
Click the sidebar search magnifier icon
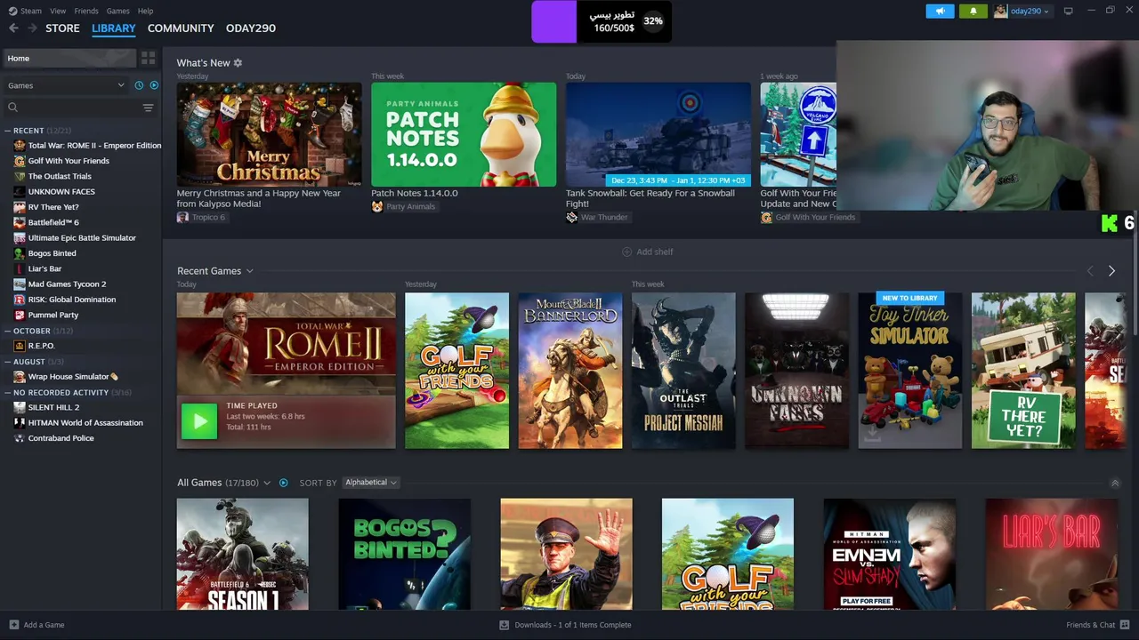click(x=12, y=108)
